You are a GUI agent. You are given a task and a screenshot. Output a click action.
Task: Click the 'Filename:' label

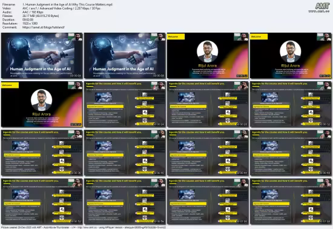point(8,4)
